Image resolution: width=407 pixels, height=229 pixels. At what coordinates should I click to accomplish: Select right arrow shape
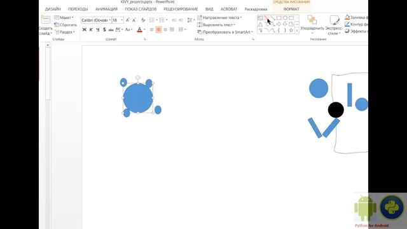(x=279, y=24)
